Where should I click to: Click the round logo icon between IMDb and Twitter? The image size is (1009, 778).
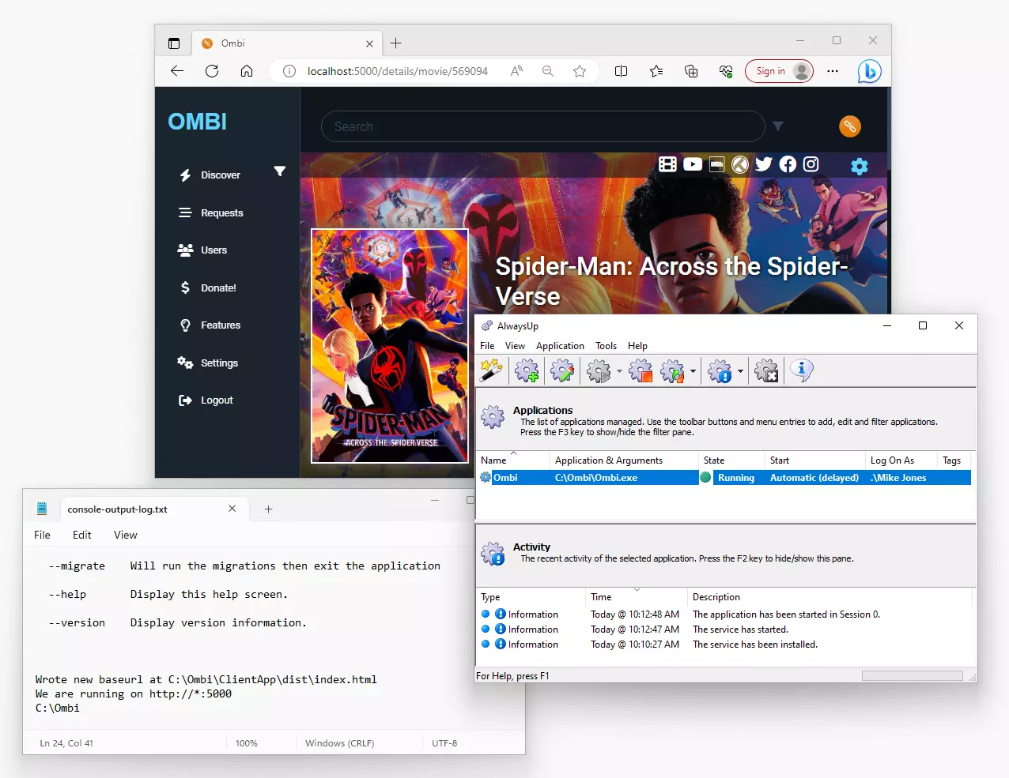coord(740,164)
